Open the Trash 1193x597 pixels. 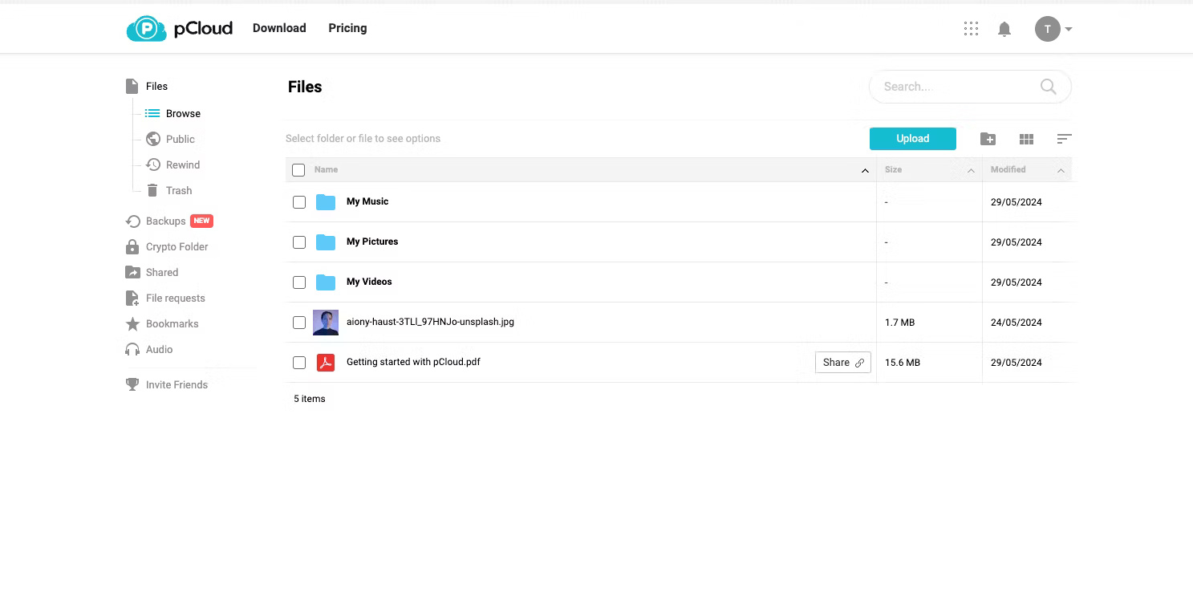(x=178, y=190)
